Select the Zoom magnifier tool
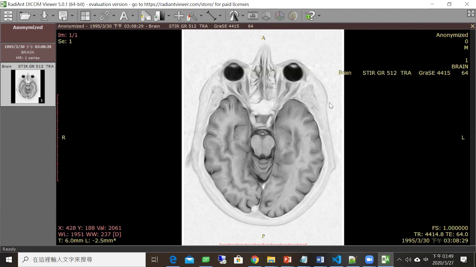This screenshot has height=267, width=476. [192, 16]
